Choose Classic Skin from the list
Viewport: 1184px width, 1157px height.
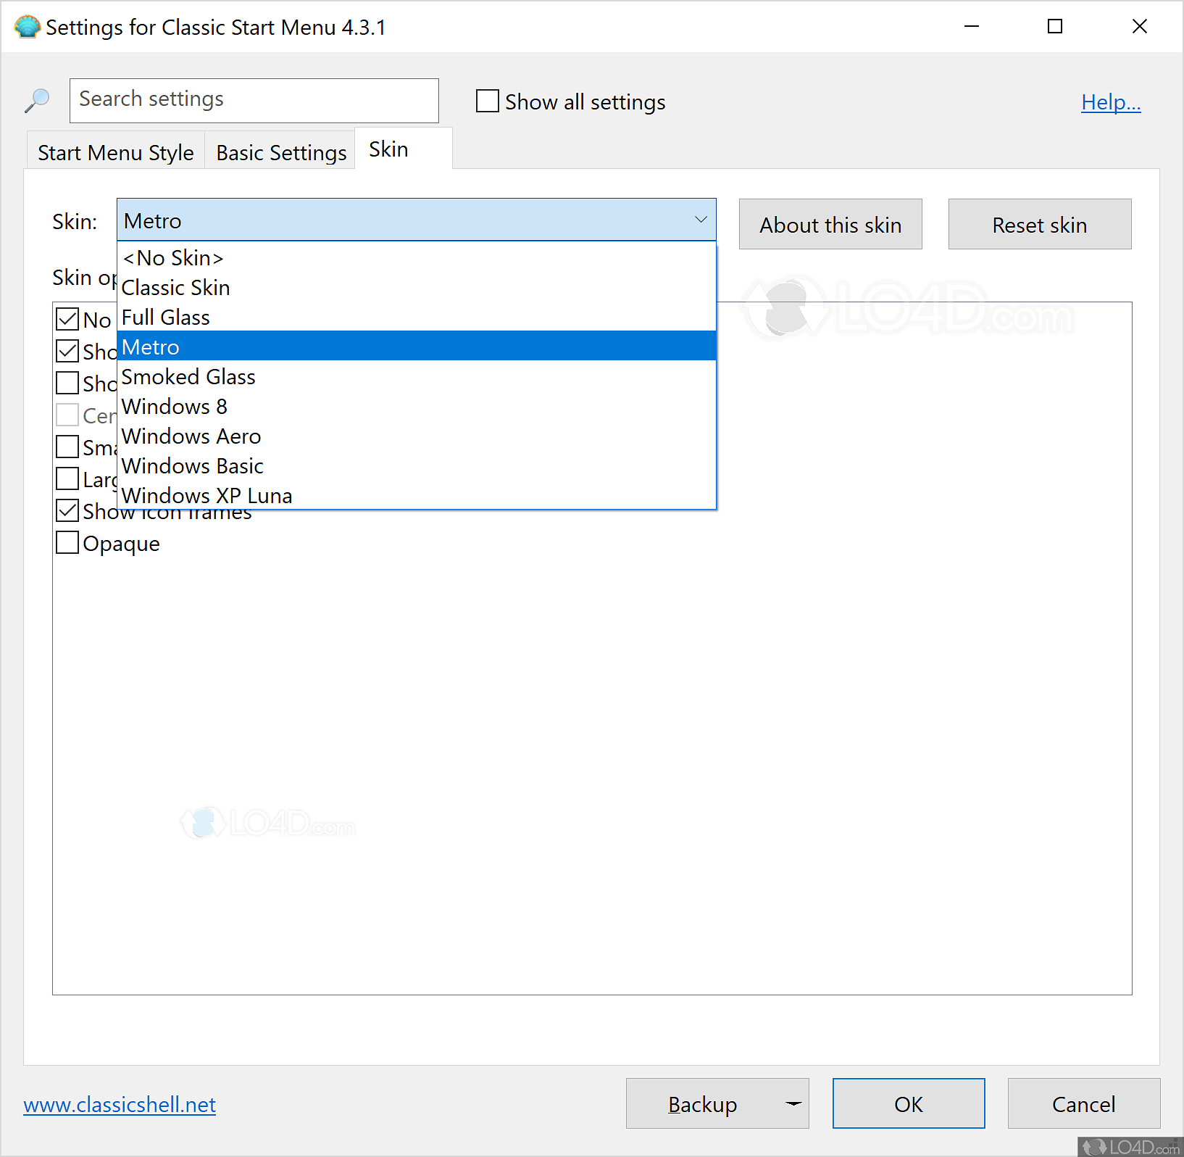point(417,288)
